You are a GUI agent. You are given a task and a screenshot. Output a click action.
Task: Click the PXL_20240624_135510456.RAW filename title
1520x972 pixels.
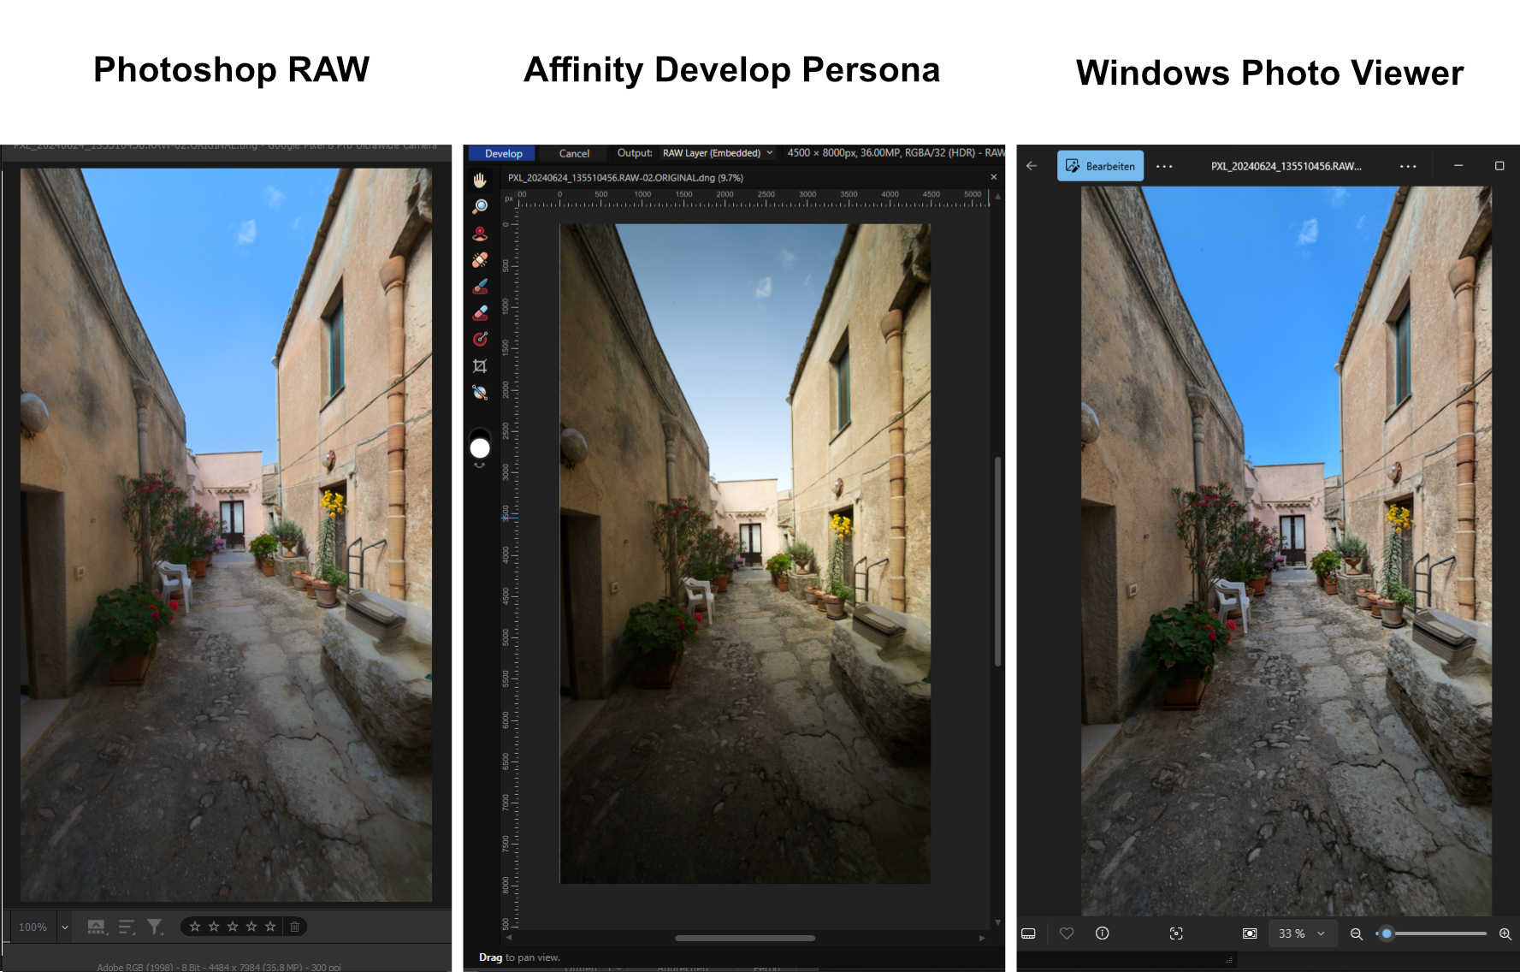[1286, 166]
